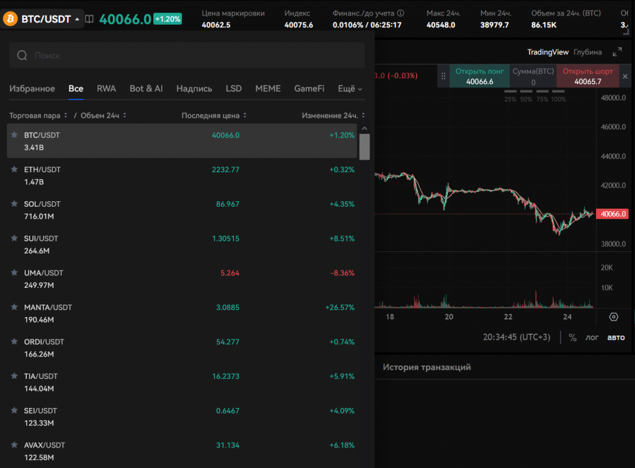Click the drag handle beside Открыть лонг
635x468 pixels.
(443, 76)
